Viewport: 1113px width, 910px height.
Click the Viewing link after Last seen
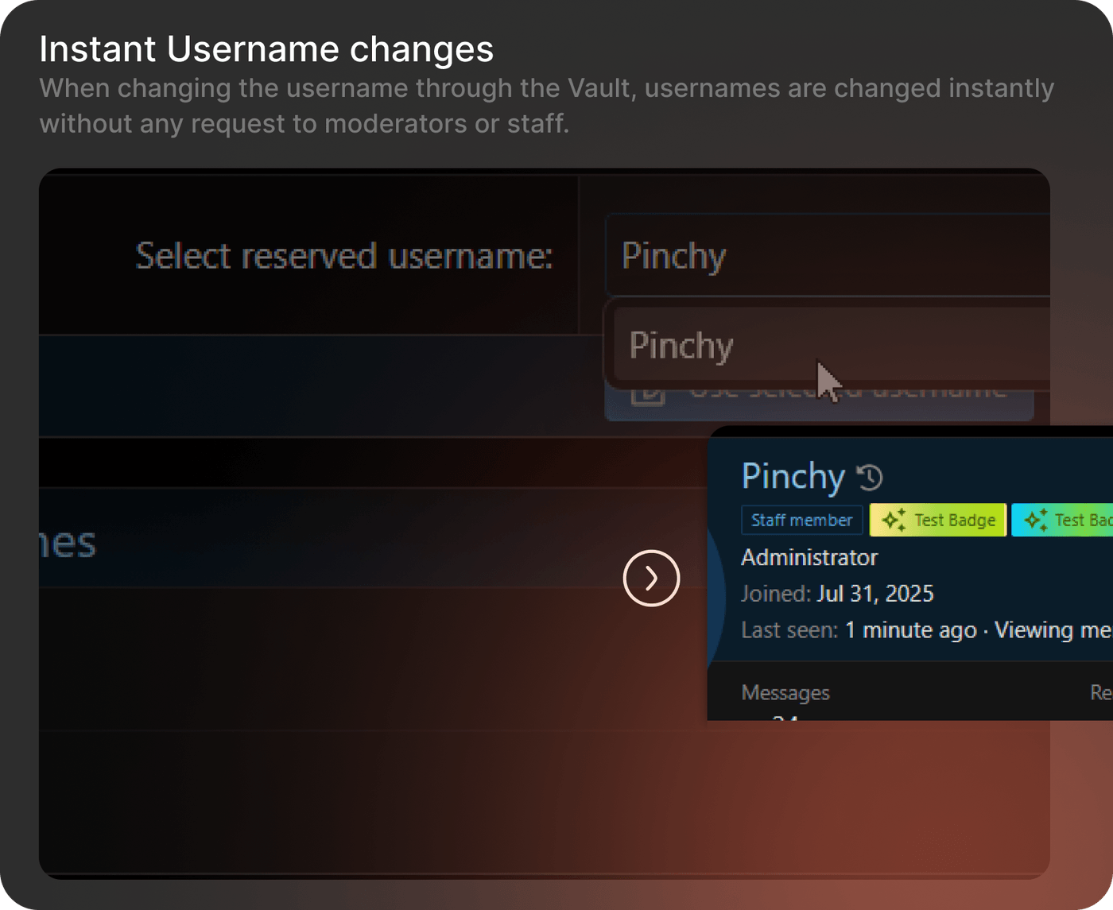(1053, 630)
